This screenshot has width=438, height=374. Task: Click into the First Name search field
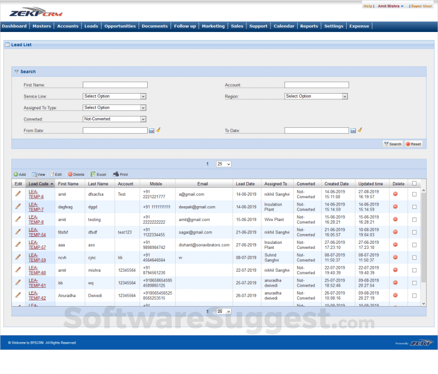point(115,85)
